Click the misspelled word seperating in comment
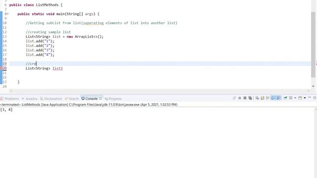This screenshot has height=178, width=317. click(x=93, y=23)
